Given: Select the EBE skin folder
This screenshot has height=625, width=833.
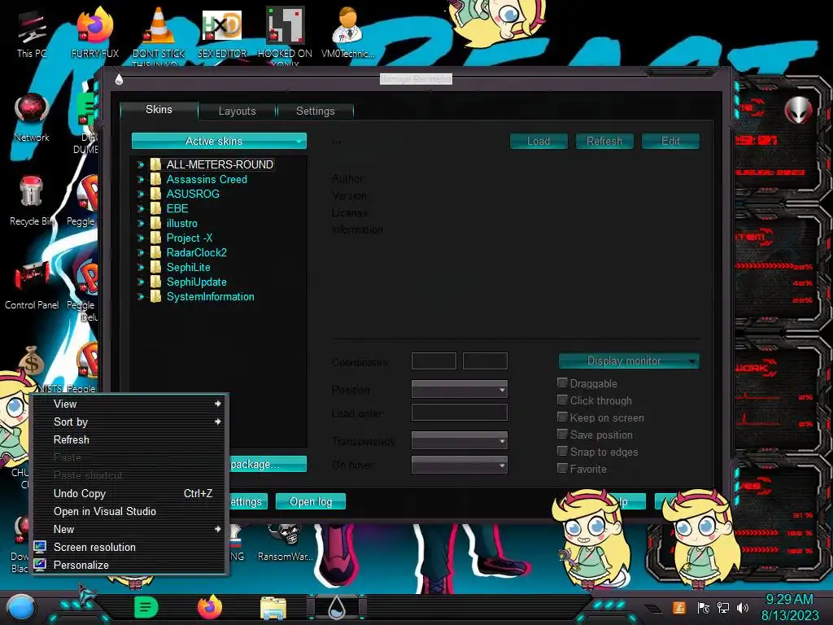Looking at the screenshot, I should 177,208.
